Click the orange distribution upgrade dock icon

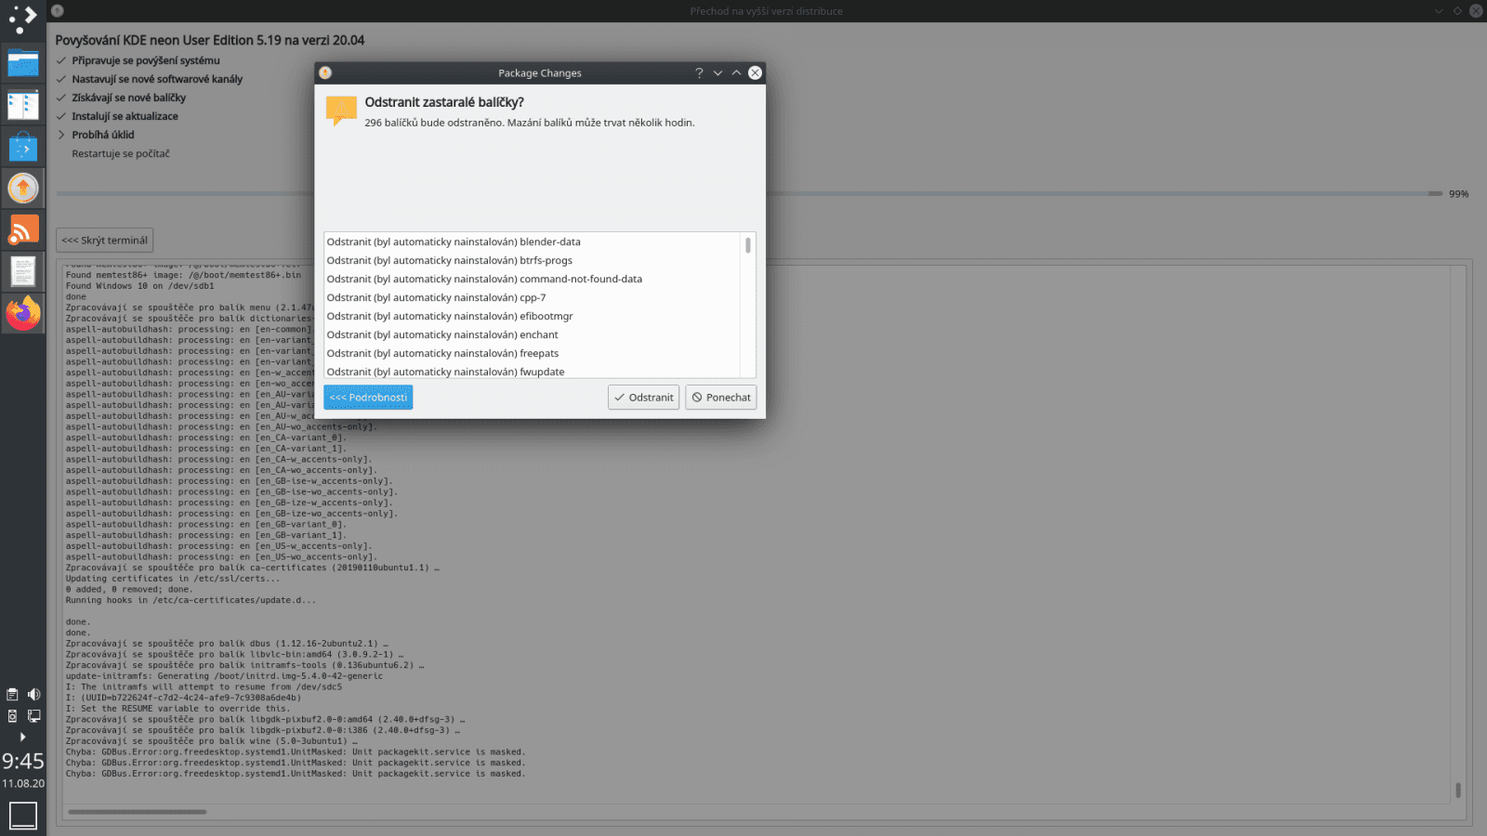coord(23,188)
